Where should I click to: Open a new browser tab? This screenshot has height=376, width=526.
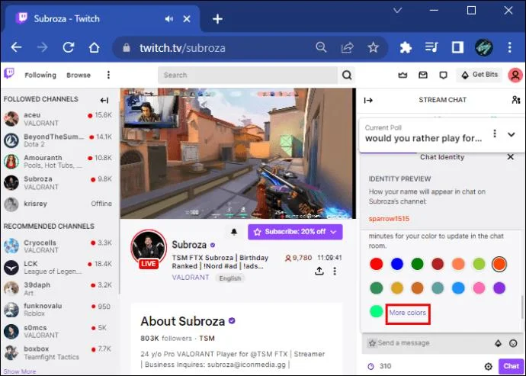point(217,19)
